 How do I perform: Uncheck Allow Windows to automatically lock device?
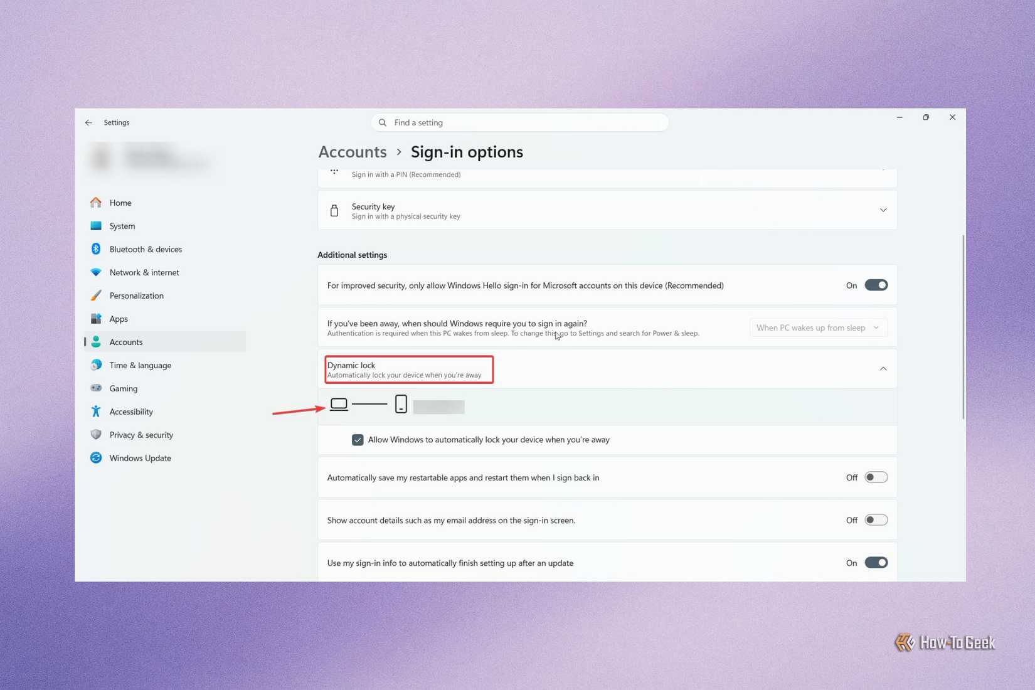coord(358,440)
